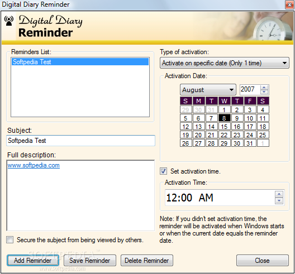Viewport: 295px width, 274px height.
Task: Select August 17 on the calendar
Action: coord(250,127)
